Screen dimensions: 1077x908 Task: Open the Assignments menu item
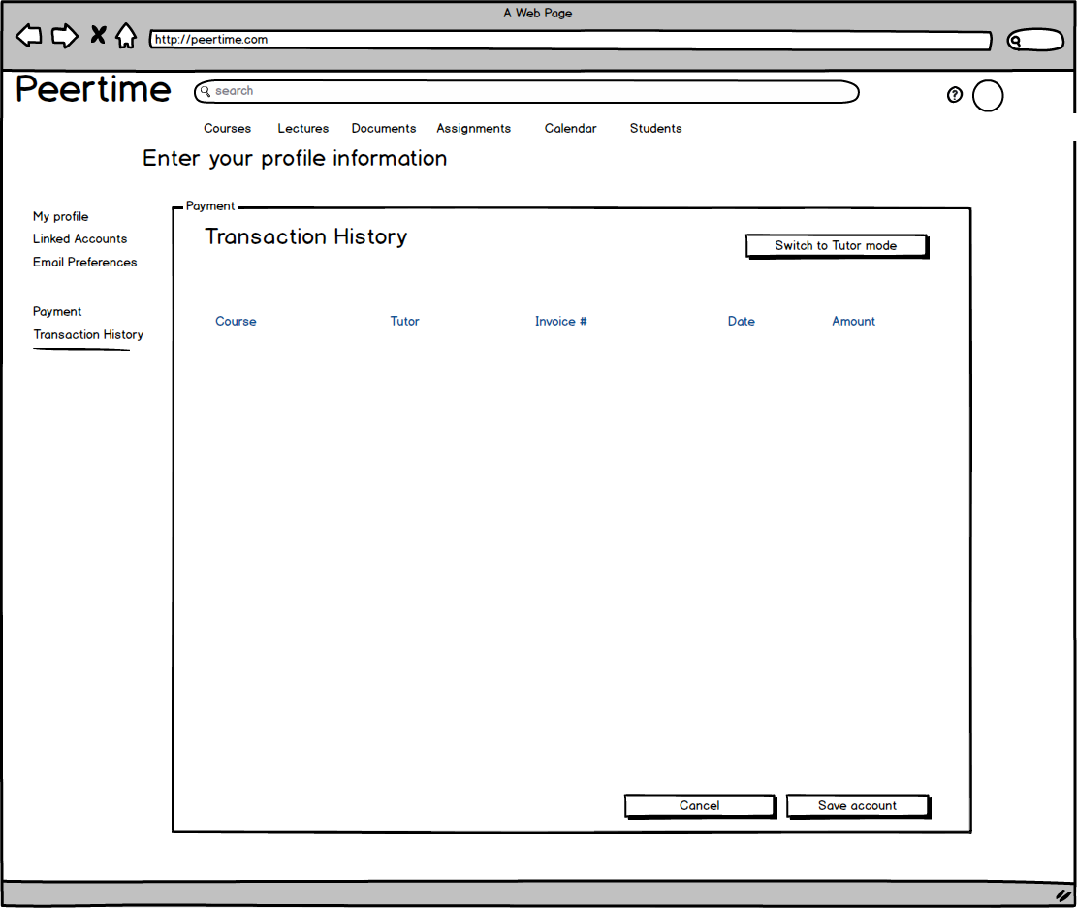coord(473,129)
